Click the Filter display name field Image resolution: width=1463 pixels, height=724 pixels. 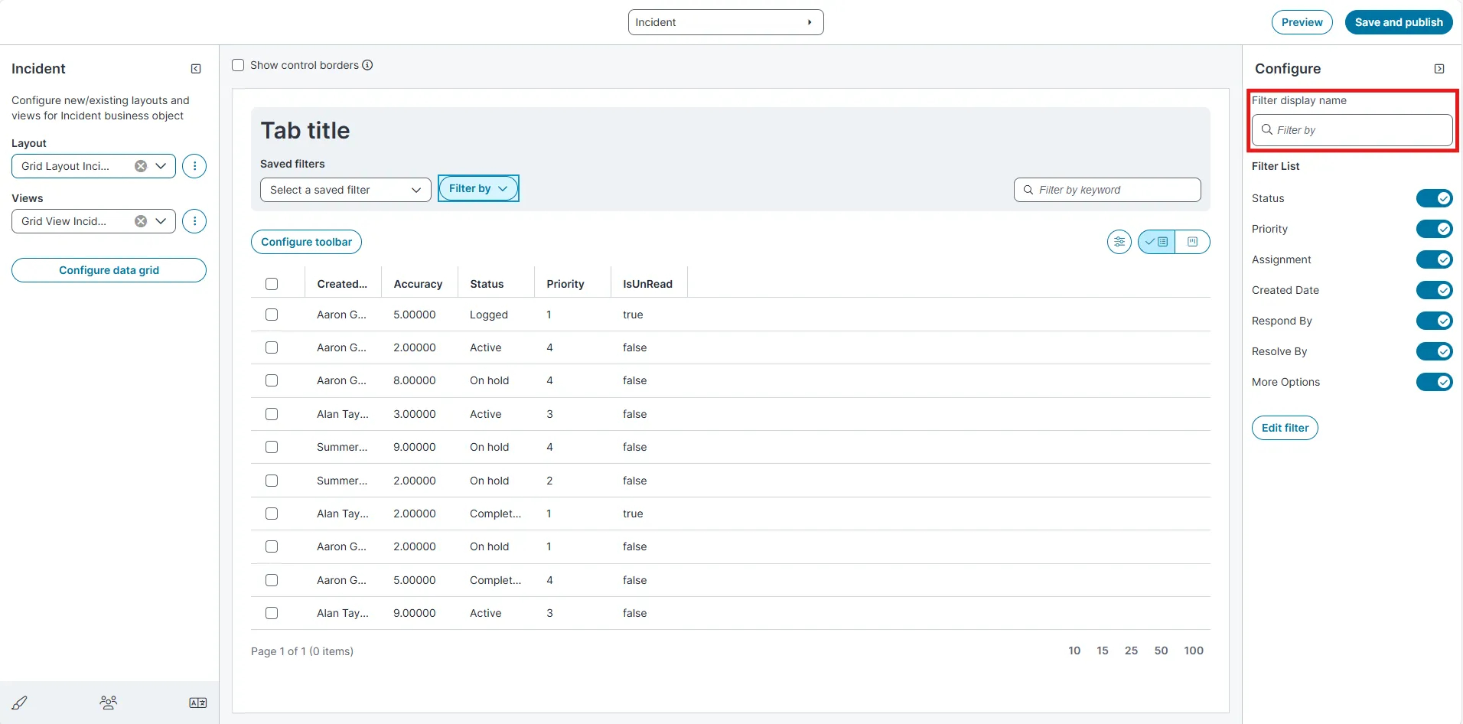(x=1352, y=130)
